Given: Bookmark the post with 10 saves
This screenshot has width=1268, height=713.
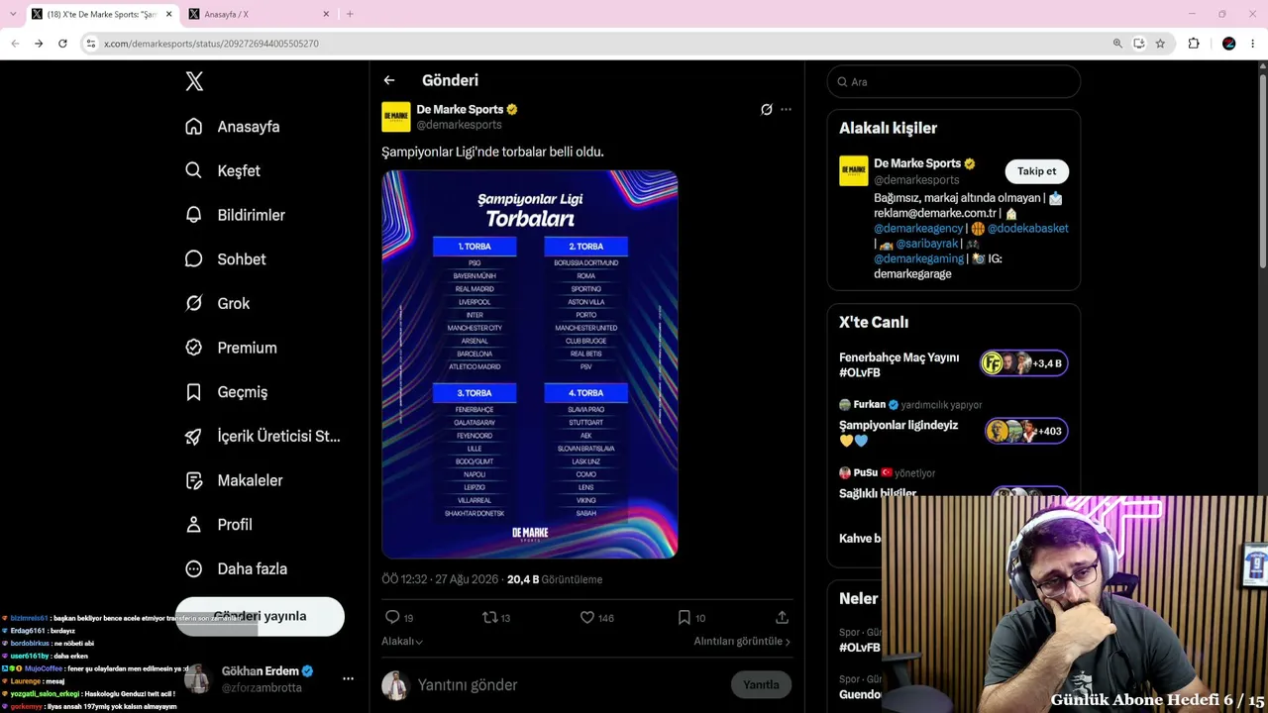Looking at the screenshot, I should (684, 617).
